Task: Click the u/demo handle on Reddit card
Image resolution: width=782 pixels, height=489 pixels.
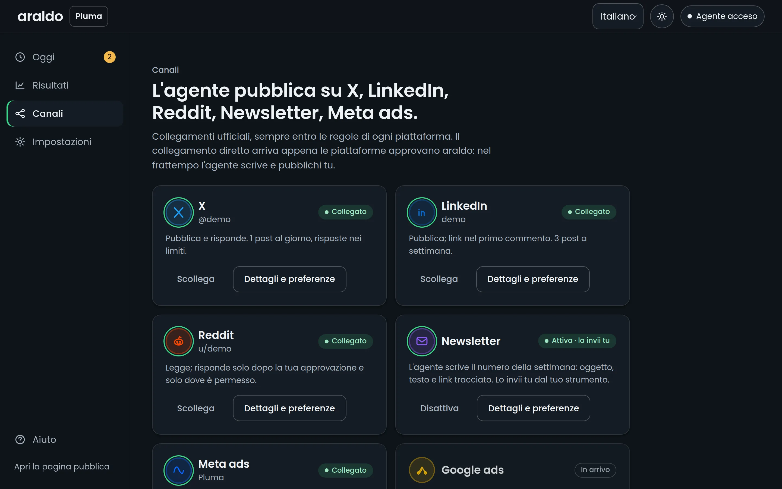Action: click(215, 349)
